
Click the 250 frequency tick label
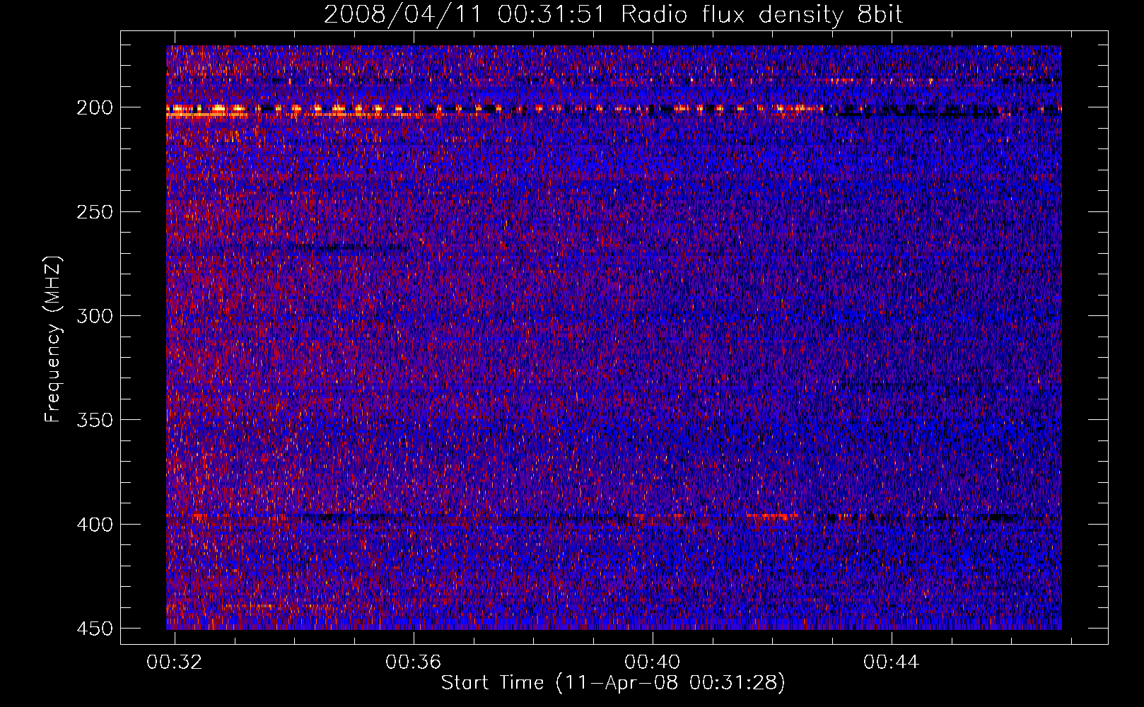pos(95,212)
